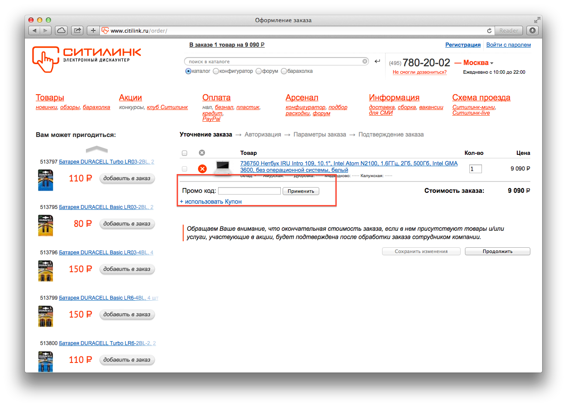The height and width of the screenshot is (407, 567).
Task: Clear the catalog search field
Action: [x=365, y=62]
